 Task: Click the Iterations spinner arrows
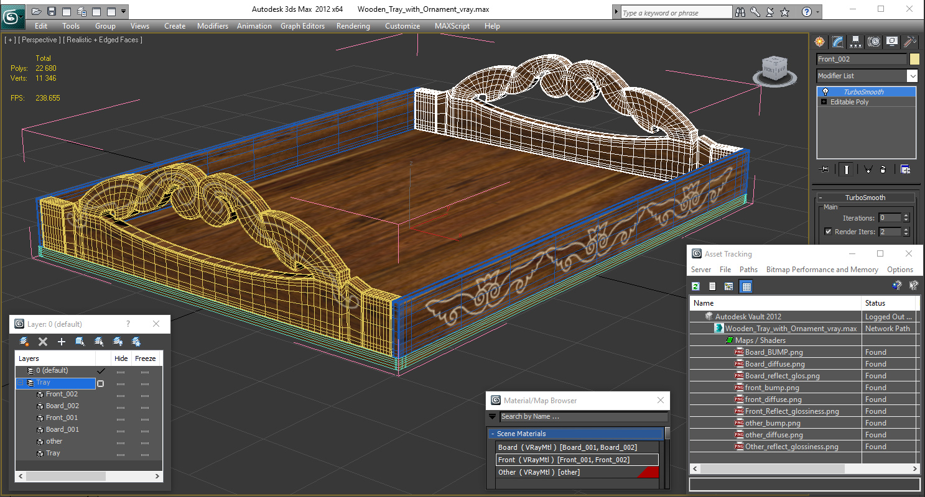[906, 218]
